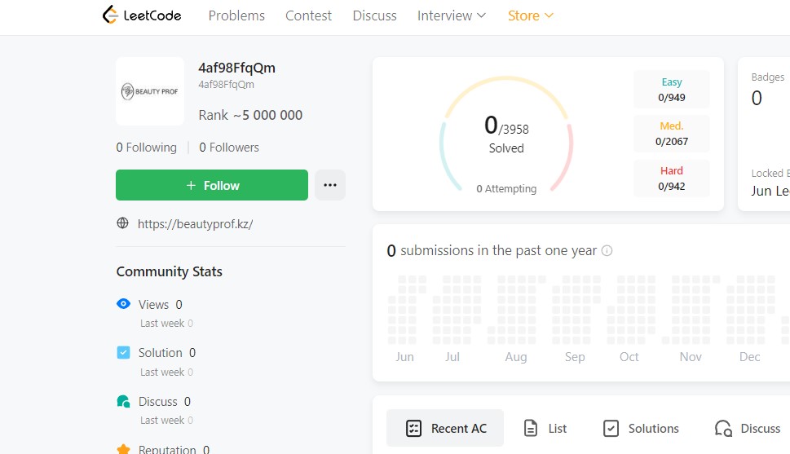Click the Community Stats heading

point(170,271)
